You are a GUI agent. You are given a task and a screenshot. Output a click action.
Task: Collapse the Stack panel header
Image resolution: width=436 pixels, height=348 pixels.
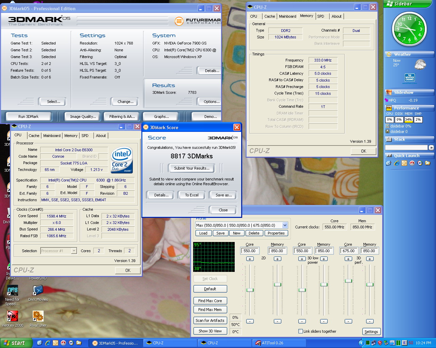[x=409, y=139]
